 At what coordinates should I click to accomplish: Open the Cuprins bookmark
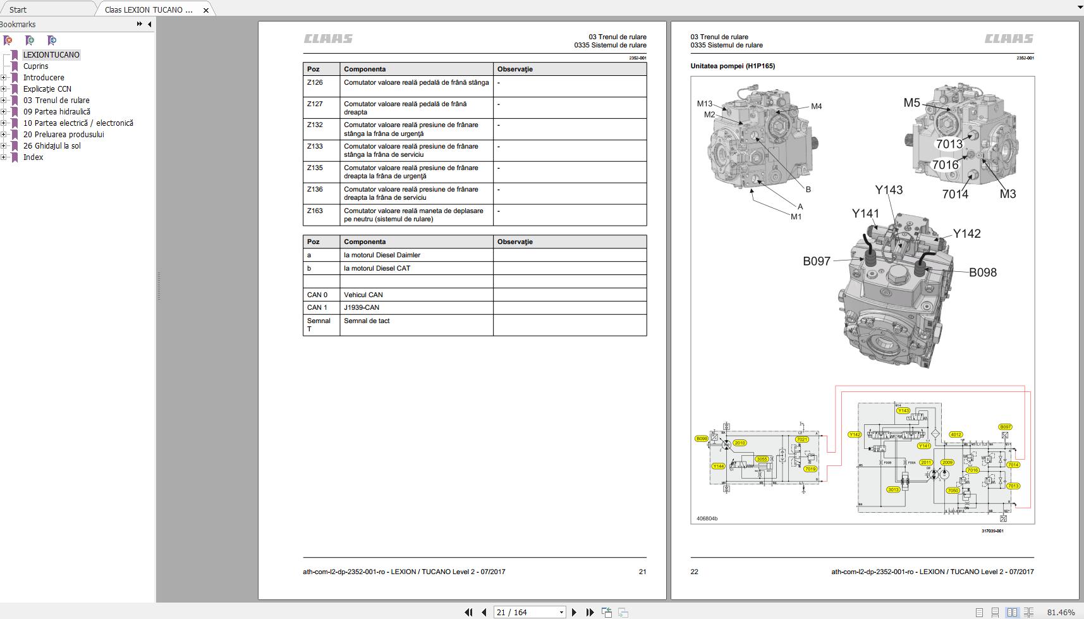click(35, 66)
